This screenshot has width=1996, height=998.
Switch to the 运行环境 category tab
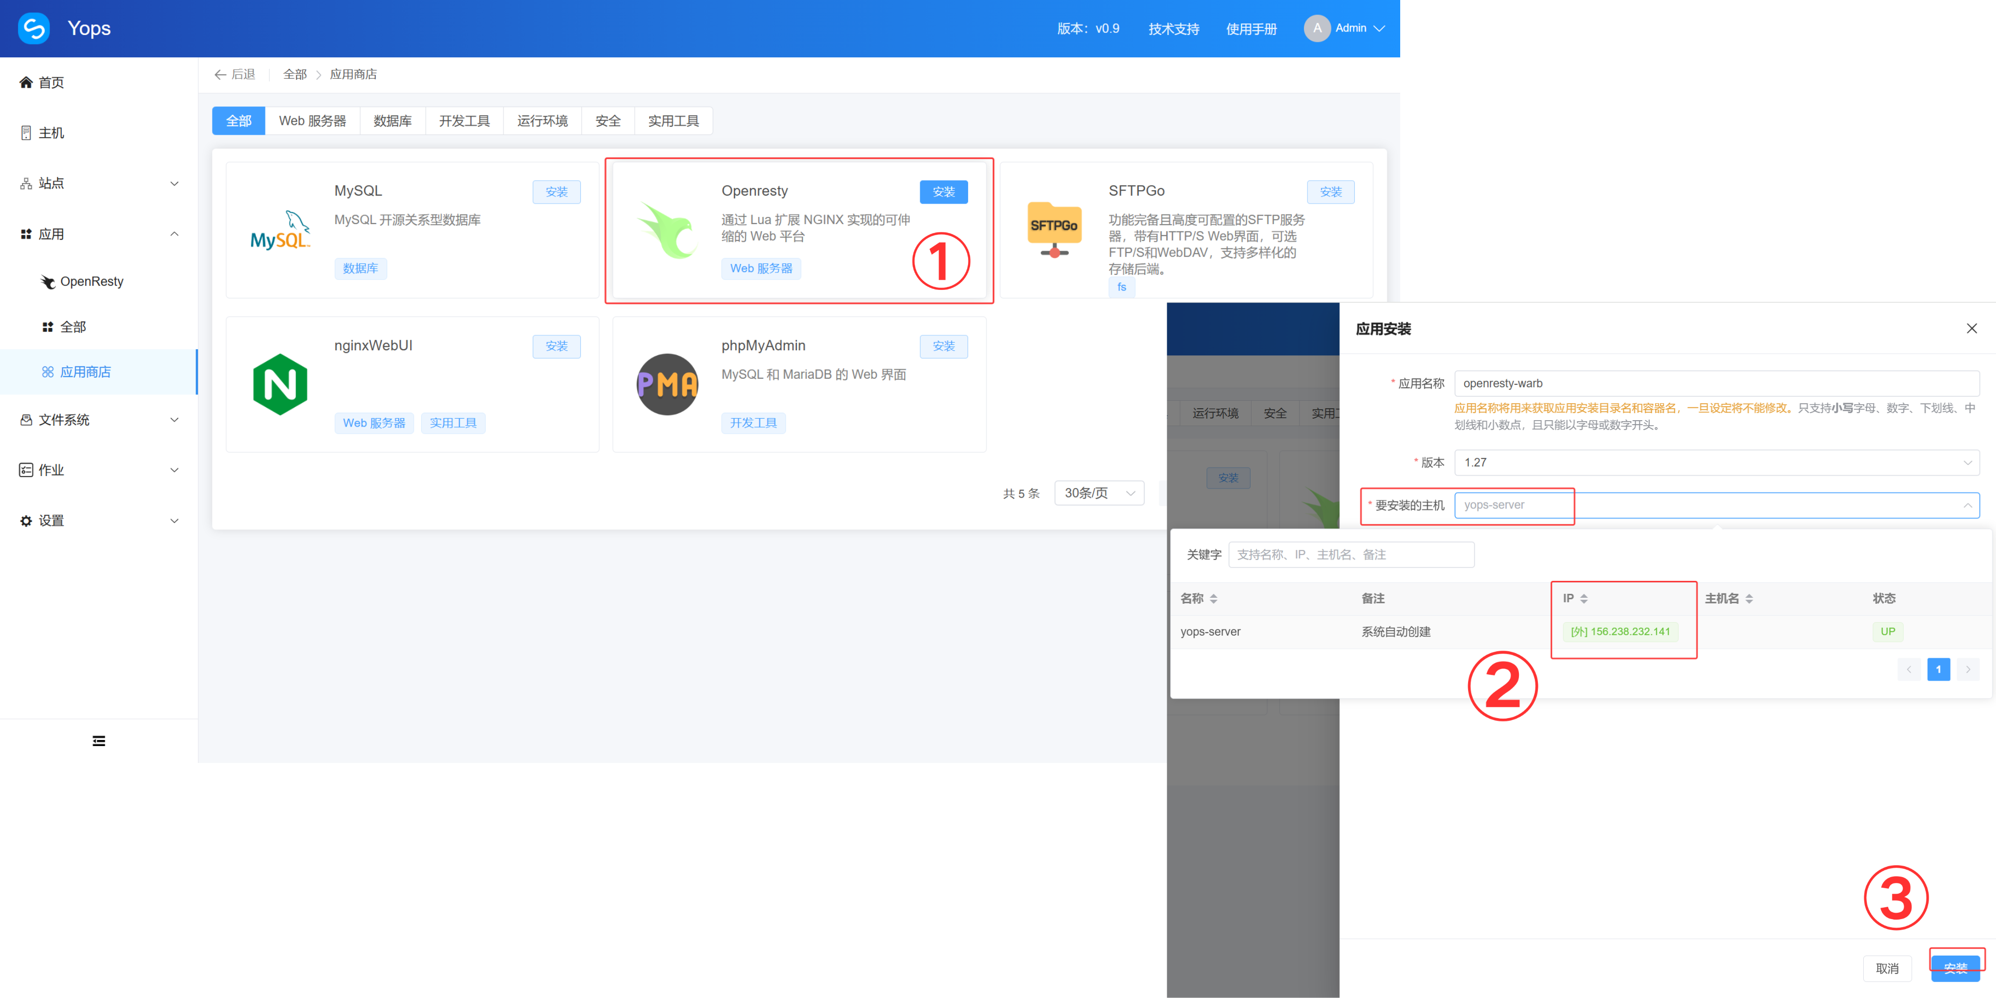(541, 121)
